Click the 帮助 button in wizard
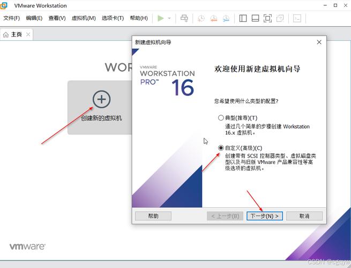351x268 pixels. [x=153, y=216]
